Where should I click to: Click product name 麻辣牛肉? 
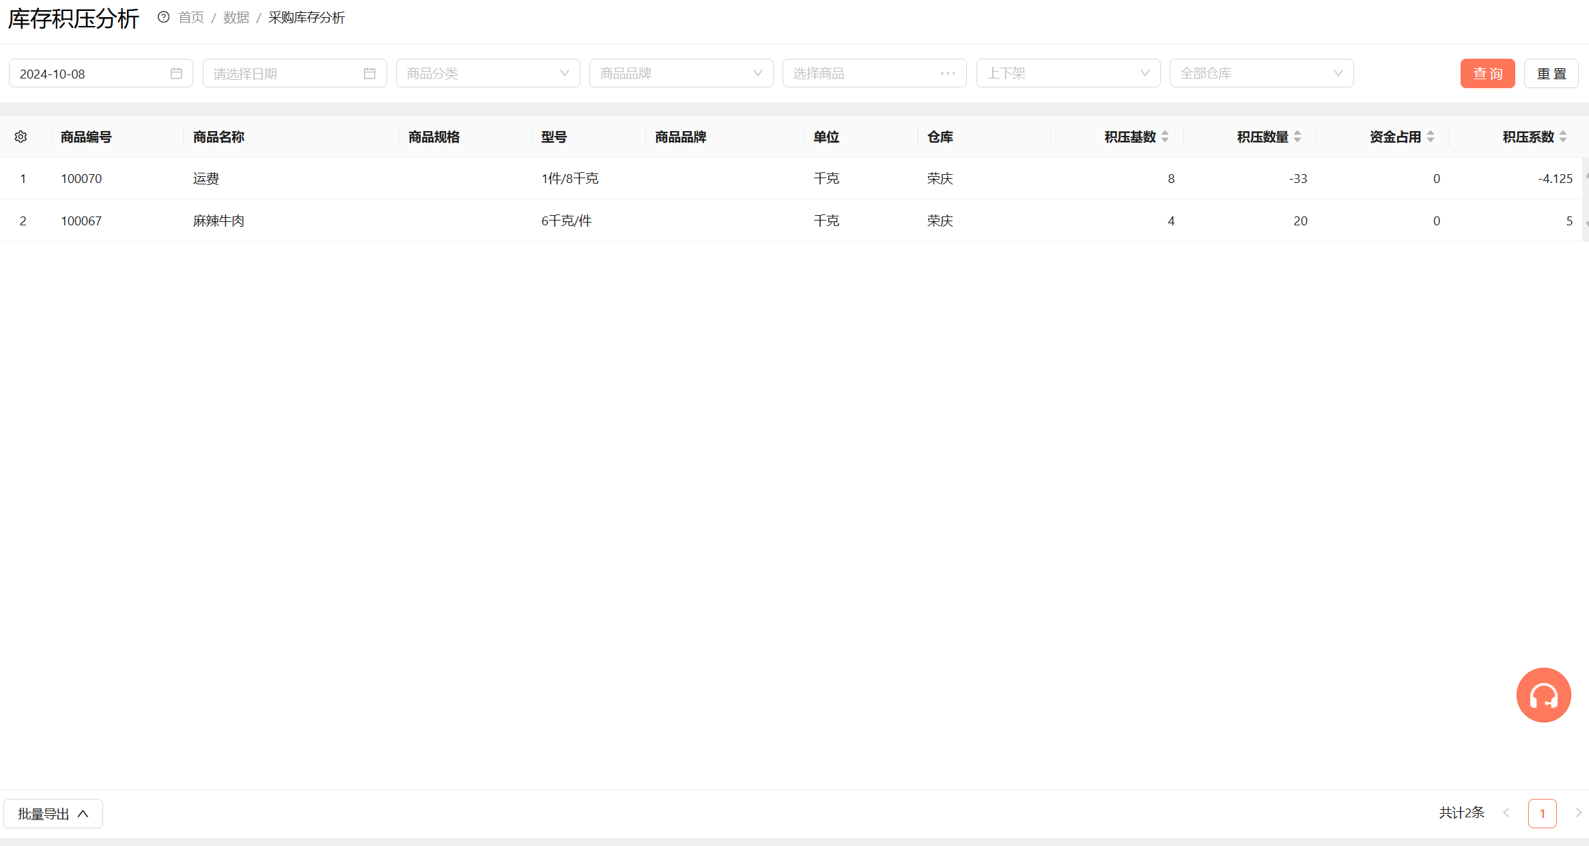tap(219, 221)
